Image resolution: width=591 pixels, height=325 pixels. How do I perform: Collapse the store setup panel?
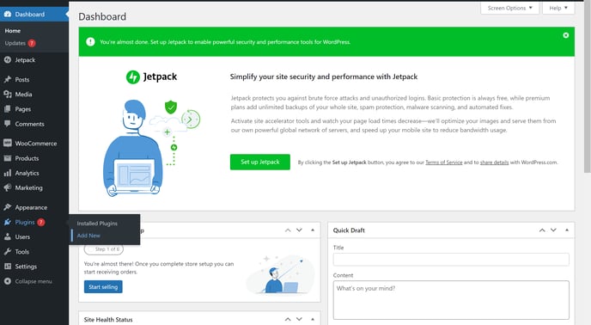coord(313,230)
